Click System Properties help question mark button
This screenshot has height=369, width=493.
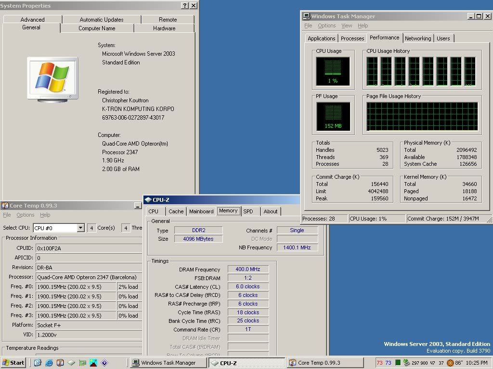click(185, 6)
